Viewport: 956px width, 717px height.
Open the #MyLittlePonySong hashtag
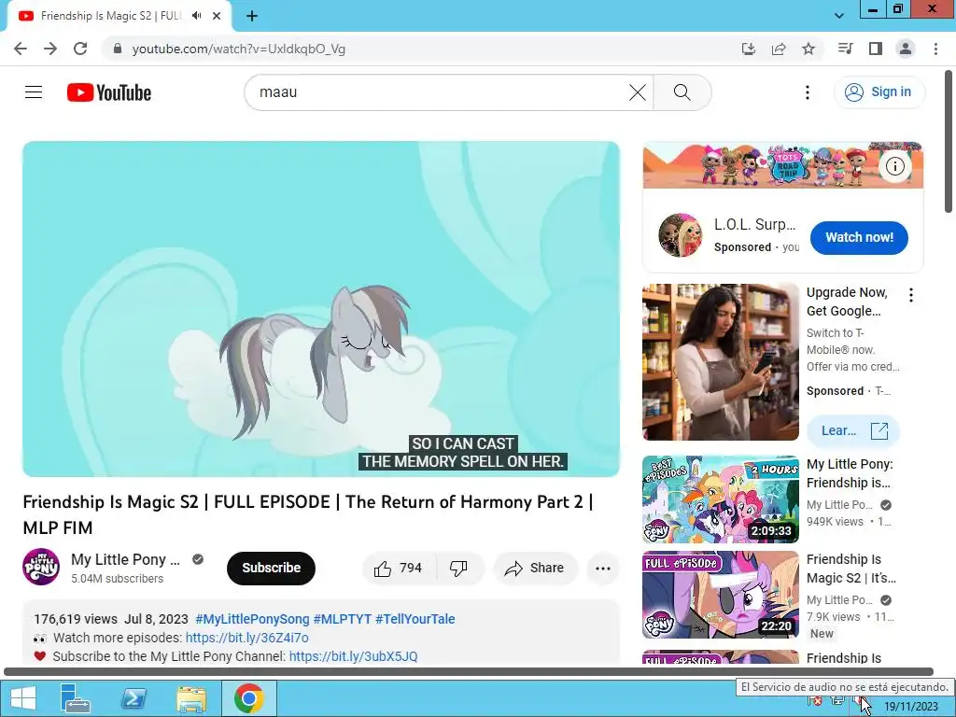pos(252,619)
